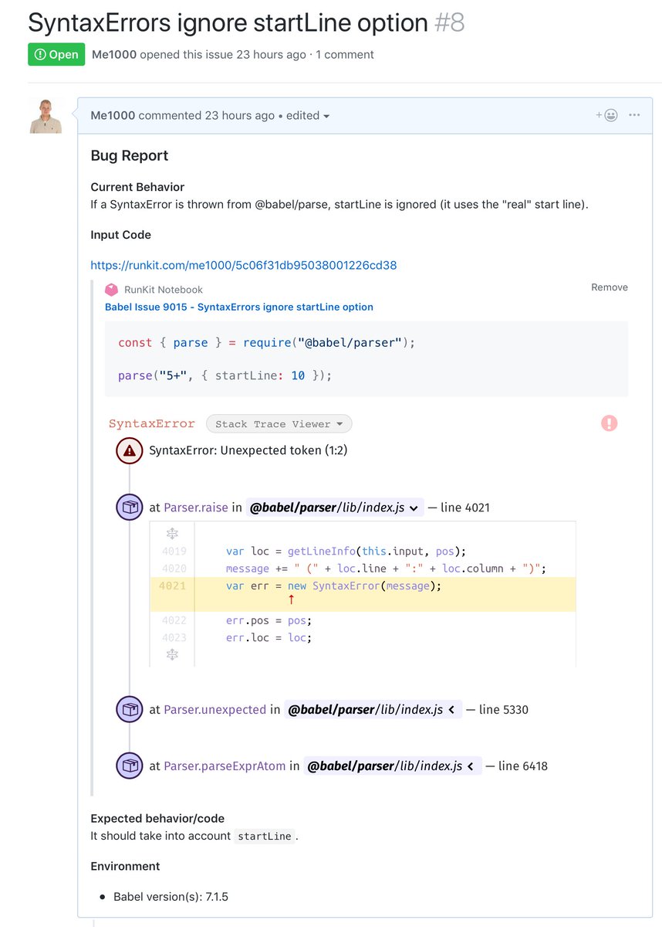Click the require("@babel/parser") code line
Image resolution: width=662 pixels, height=927 pixels.
(267, 342)
